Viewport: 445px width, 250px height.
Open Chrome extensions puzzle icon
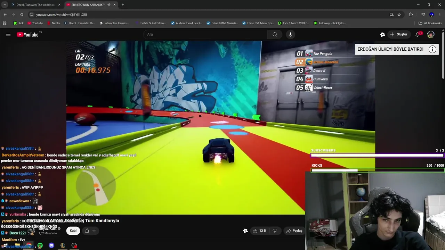(x=411, y=15)
